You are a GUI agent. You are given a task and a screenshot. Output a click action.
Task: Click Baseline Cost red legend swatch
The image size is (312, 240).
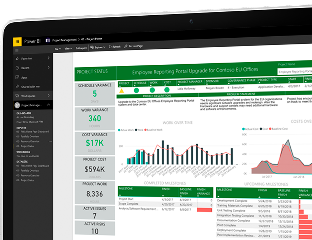point(270,129)
